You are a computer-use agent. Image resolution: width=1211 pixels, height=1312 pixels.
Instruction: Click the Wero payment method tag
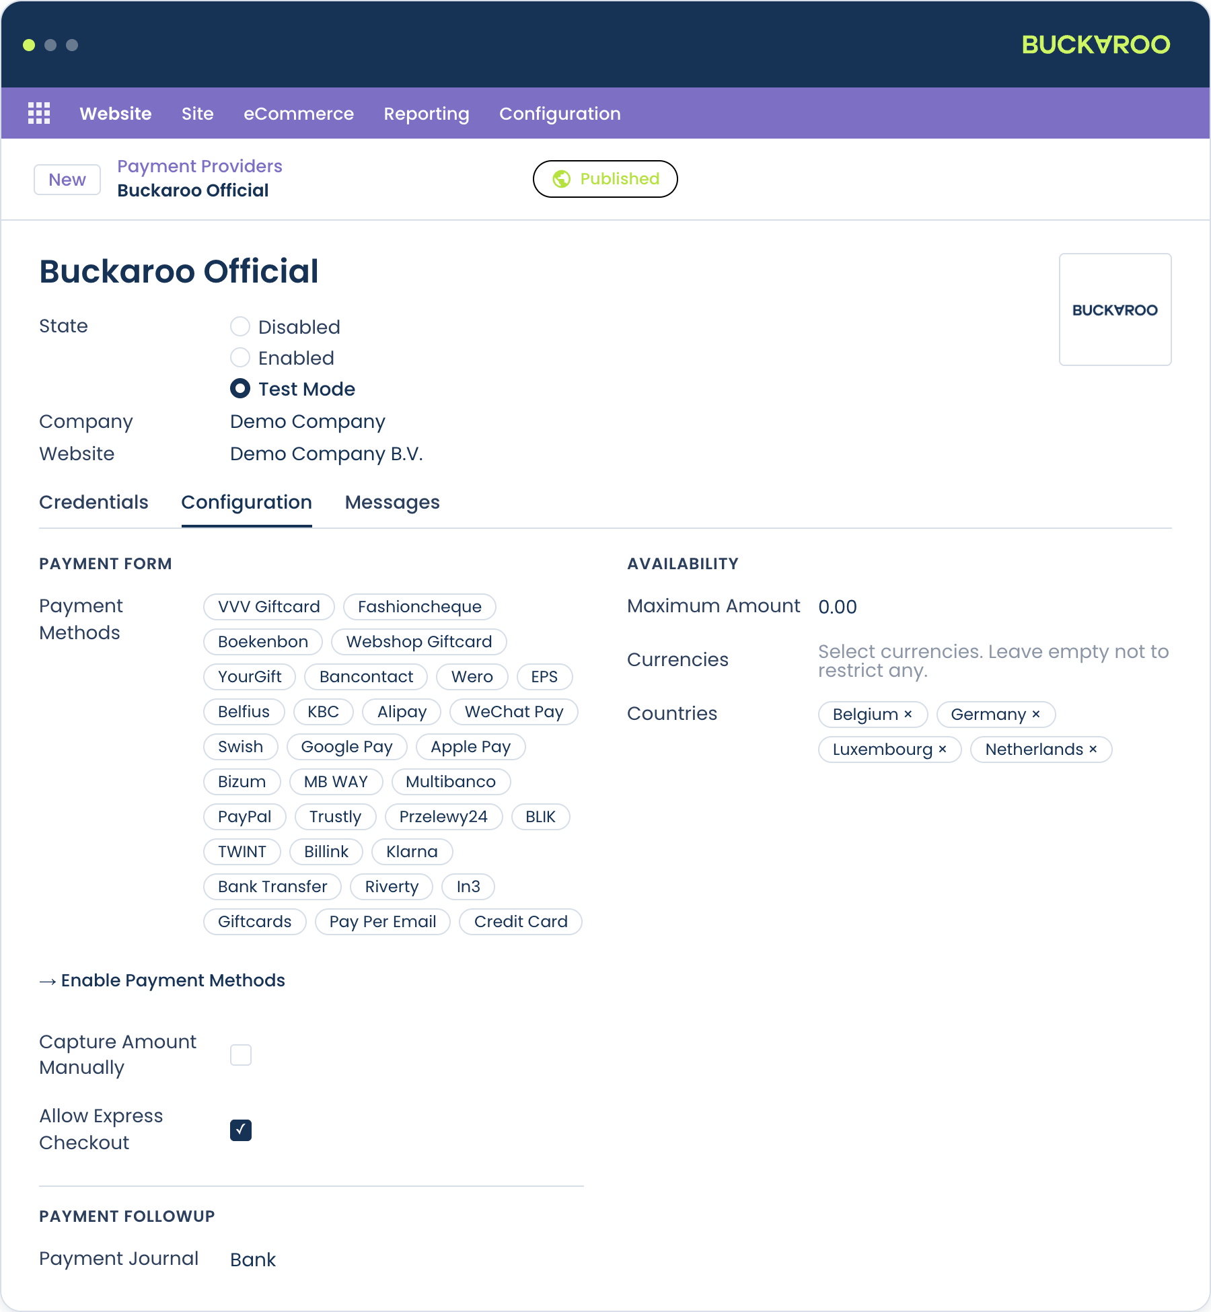[x=472, y=677]
